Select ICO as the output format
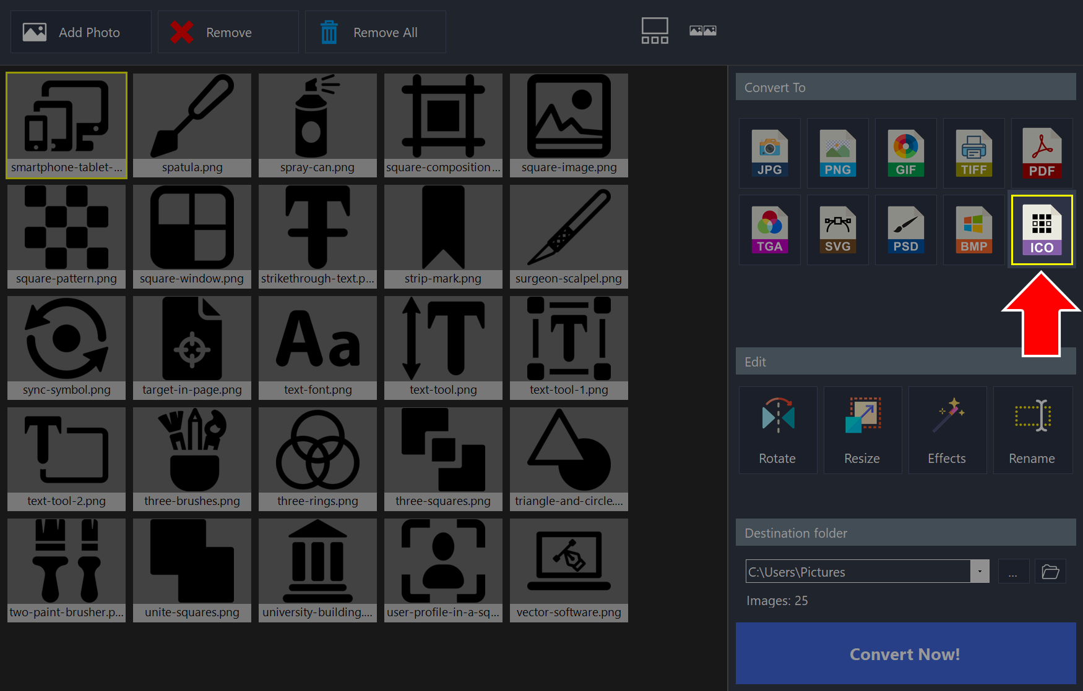 [x=1042, y=230]
